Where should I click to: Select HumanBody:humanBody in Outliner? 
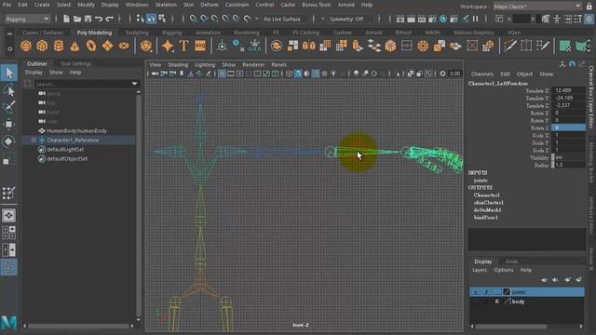[x=76, y=130]
